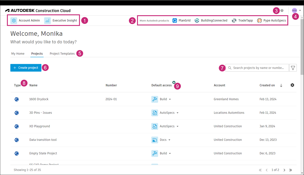The width and height of the screenshot is (304, 175).
Task: Expand Build access dropdown for 1600 Drydock
Action: (170, 99)
